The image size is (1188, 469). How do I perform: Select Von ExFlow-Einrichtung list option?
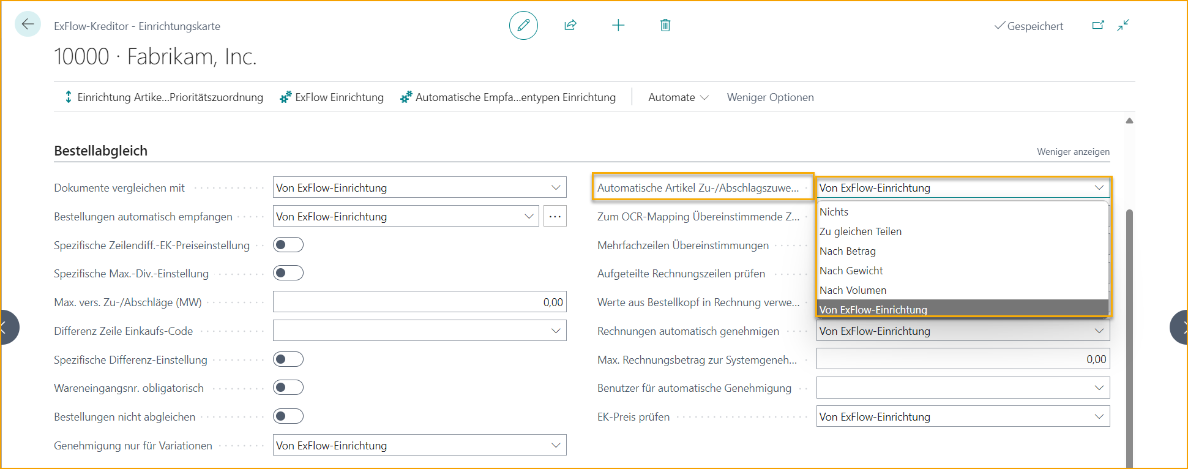pyautogui.click(x=963, y=309)
